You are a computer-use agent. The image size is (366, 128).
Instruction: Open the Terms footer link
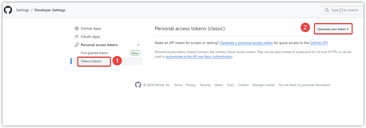coord(178,85)
